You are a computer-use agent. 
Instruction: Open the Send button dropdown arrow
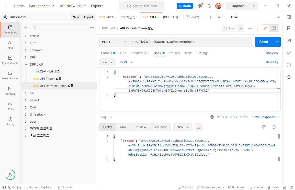276,42
